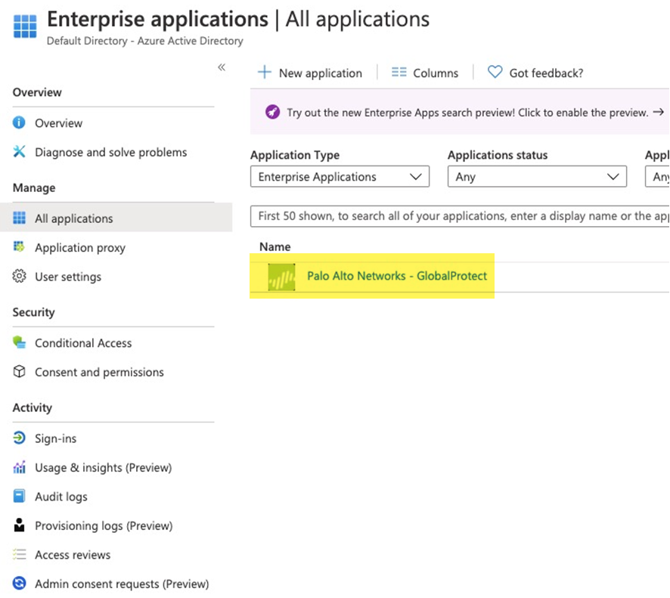Image resolution: width=670 pixels, height=598 pixels.
Task: Expand the Application Type dropdown
Action: coord(340,177)
